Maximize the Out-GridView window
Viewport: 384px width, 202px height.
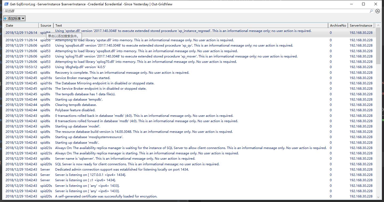(x=363, y=4)
